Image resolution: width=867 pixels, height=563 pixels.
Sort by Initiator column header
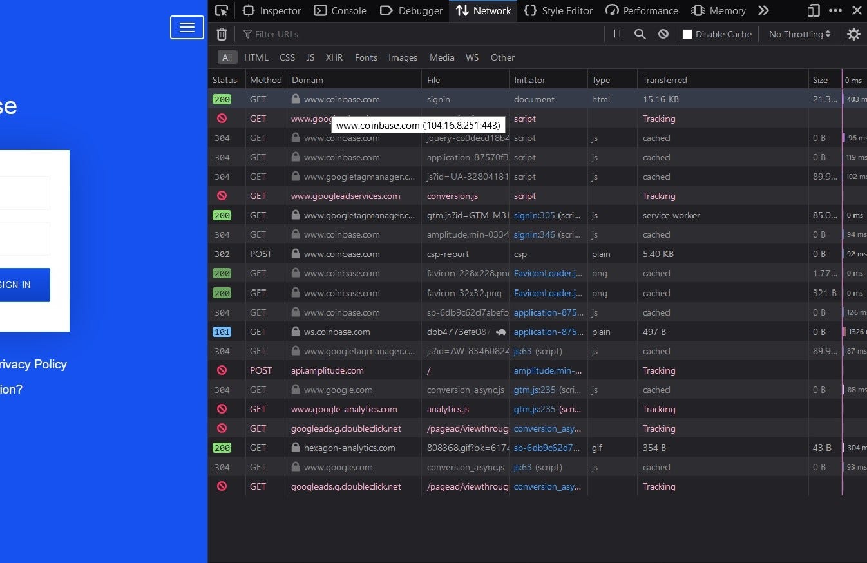click(x=549, y=80)
